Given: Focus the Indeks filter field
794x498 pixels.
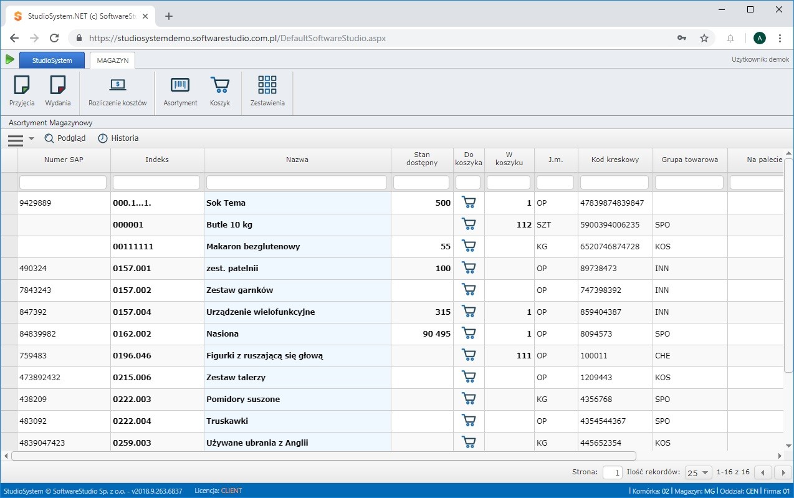Looking at the screenshot, I should [156, 182].
